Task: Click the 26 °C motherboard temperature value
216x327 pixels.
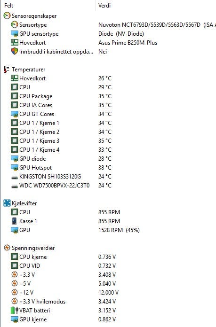Action: tap(105, 78)
